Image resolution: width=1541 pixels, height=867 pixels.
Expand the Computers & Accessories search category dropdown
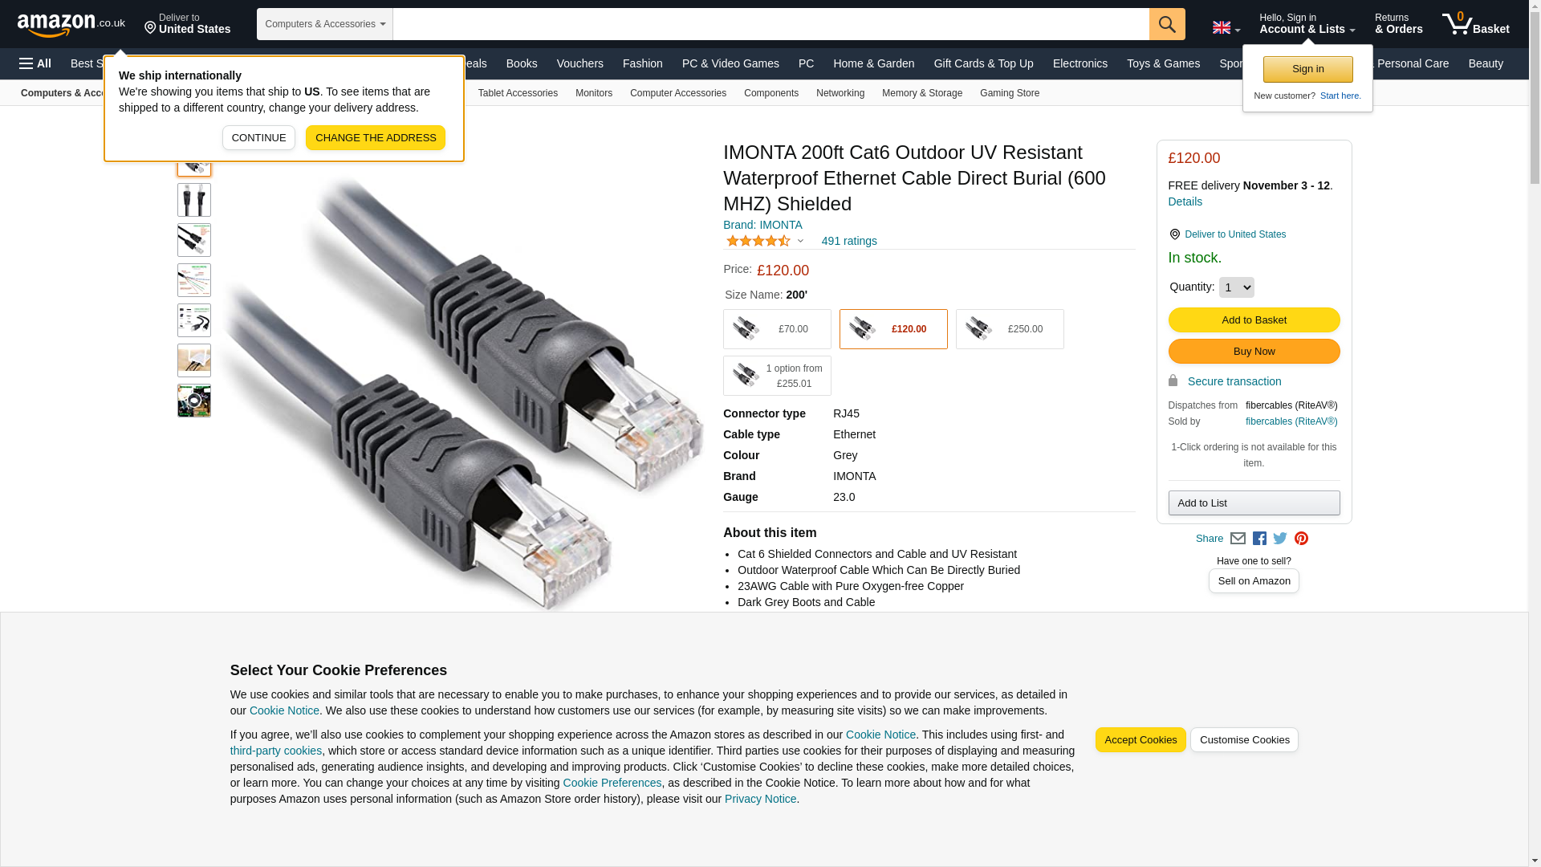pos(324,24)
